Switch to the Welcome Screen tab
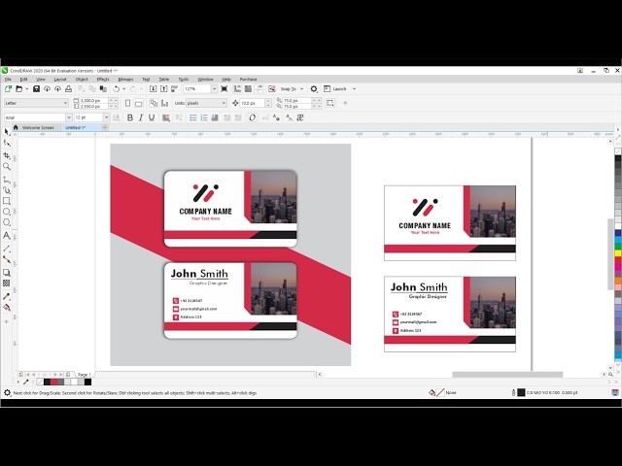This screenshot has height=466, width=622. (x=38, y=127)
